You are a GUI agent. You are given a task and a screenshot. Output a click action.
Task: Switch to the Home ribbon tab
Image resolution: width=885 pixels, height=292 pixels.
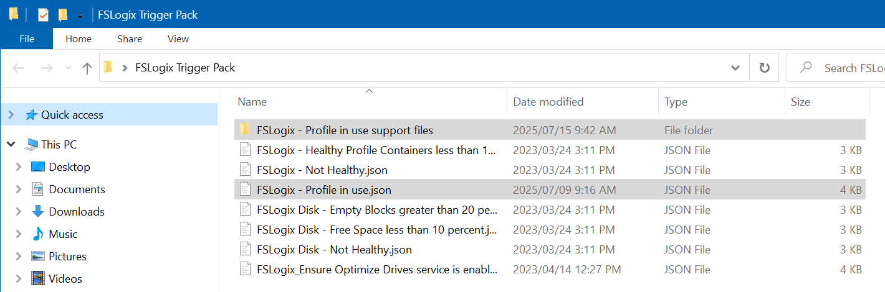(79, 39)
